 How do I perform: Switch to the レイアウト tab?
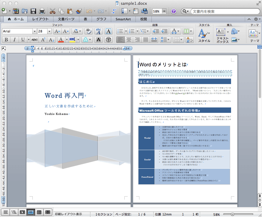point(40,19)
